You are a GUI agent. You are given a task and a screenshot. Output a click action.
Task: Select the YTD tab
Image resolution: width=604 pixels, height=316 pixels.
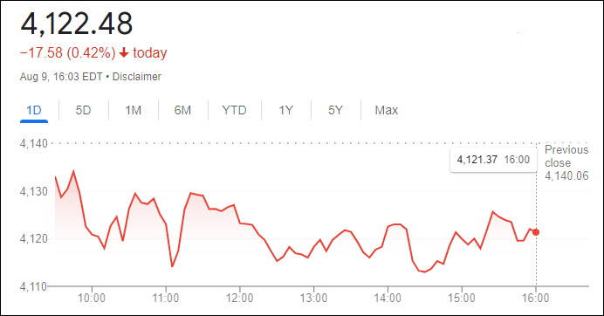point(234,111)
